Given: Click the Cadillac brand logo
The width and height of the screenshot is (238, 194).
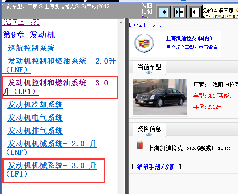Looking at the screenshot, I should pyautogui.click(x=144, y=43).
